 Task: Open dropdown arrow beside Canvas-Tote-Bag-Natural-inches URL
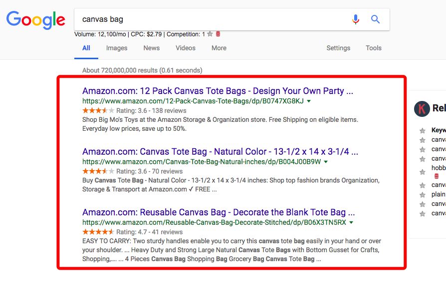(326, 162)
